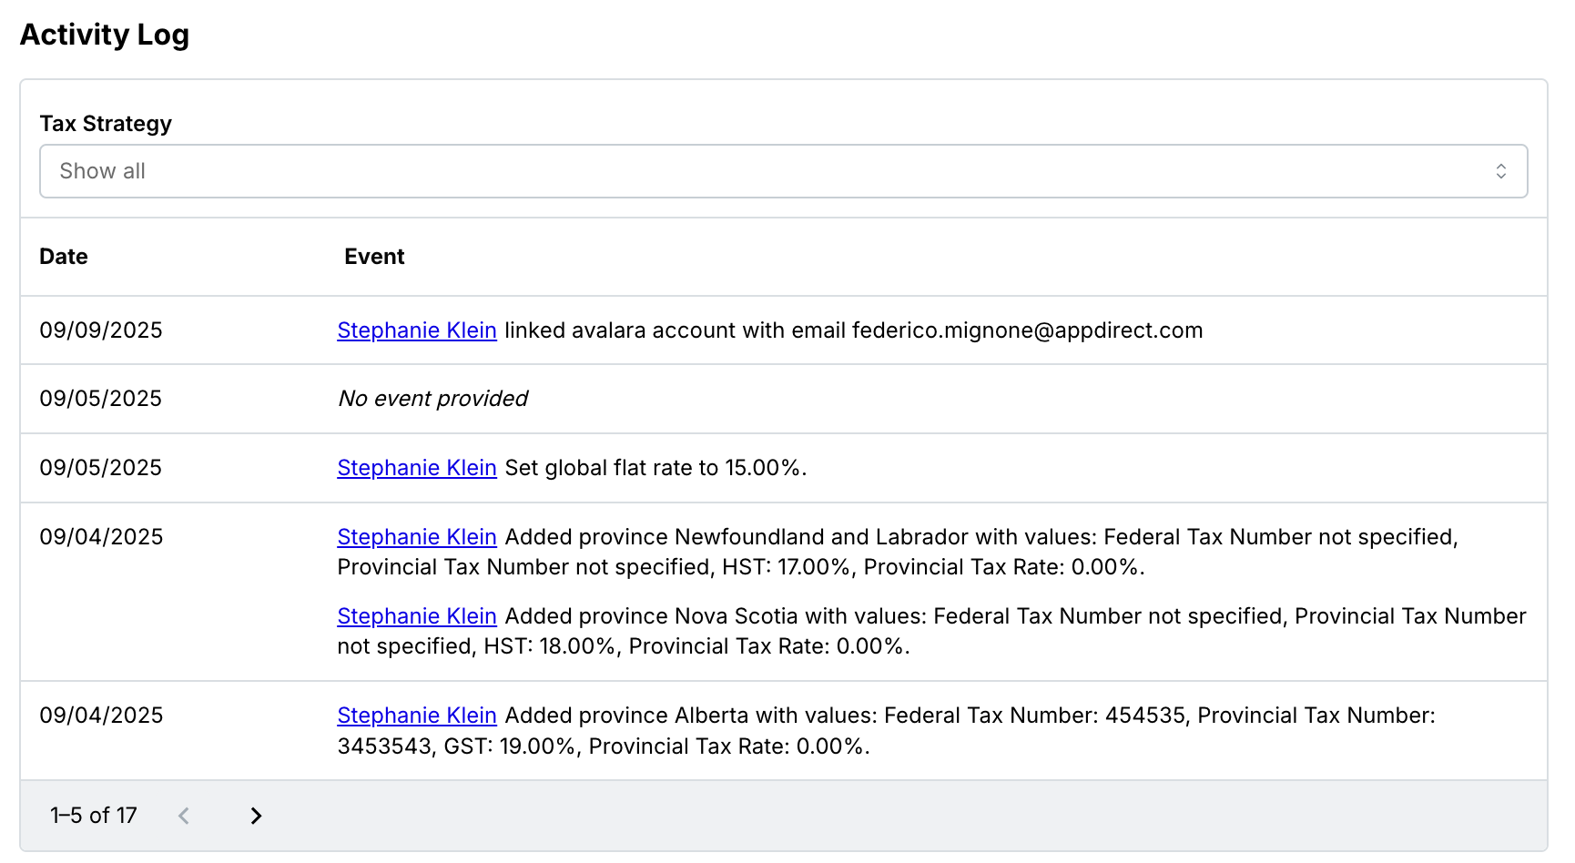Go to the next page of activity
The image size is (1575, 863).
click(x=256, y=816)
